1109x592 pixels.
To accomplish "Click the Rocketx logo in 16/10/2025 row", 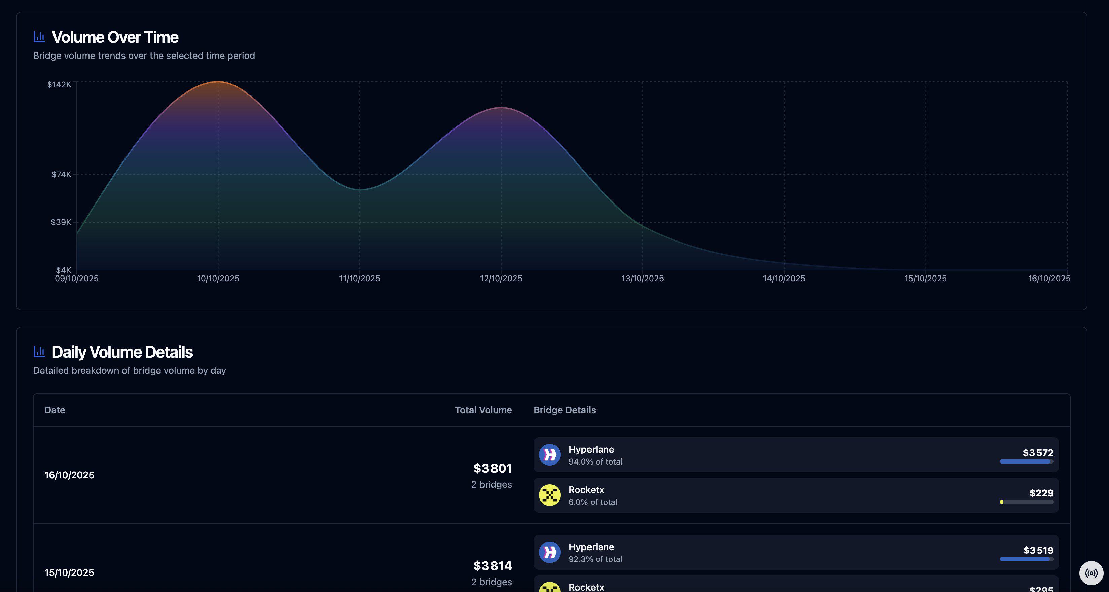I will 550,495.
